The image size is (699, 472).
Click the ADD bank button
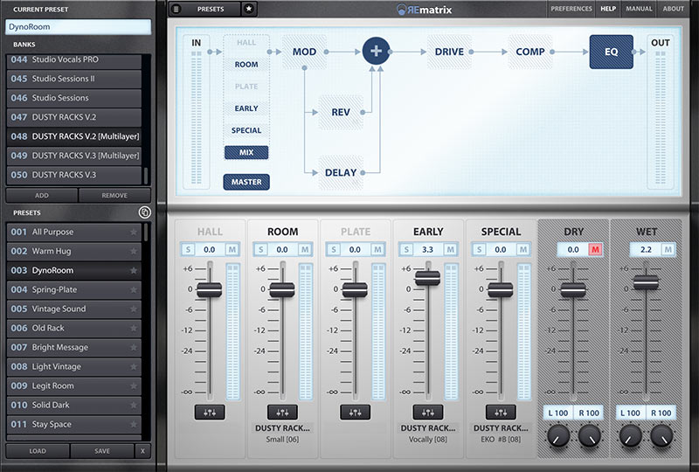(41, 196)
